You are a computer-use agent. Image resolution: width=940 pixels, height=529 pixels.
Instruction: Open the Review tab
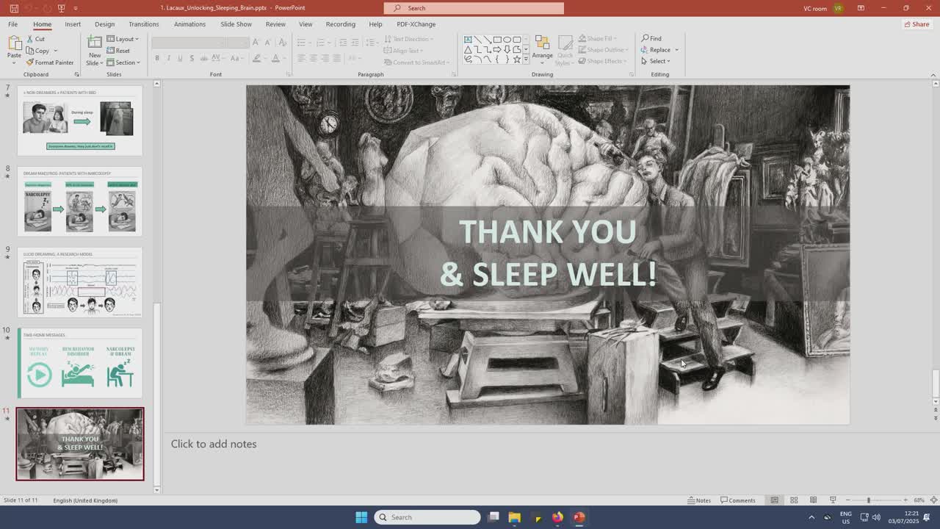275,24
